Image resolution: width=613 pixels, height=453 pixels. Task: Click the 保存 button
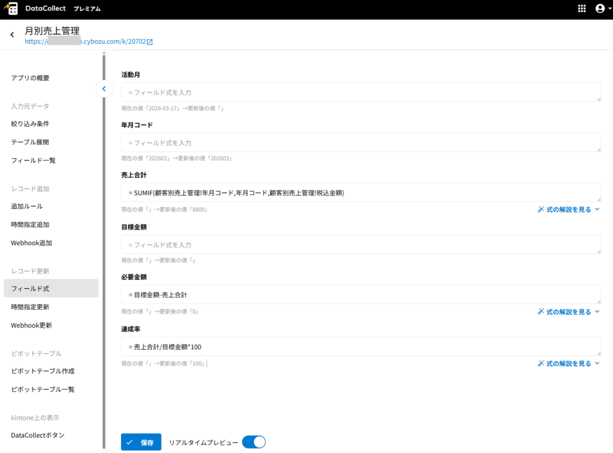click(141, 442)
